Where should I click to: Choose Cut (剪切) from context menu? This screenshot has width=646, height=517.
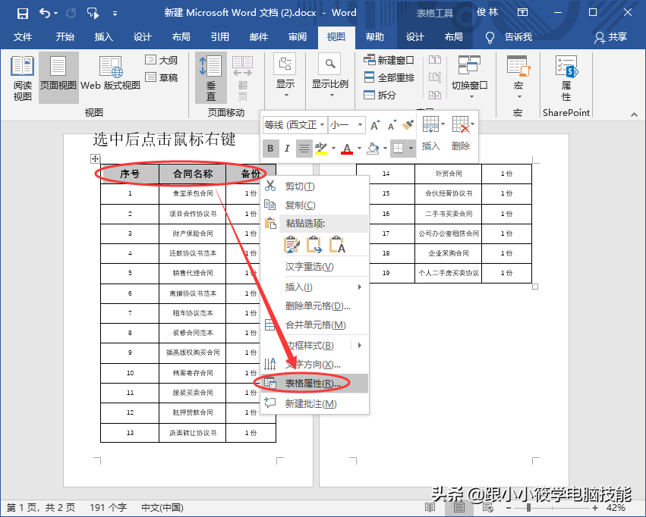click(x=315, y=186)
